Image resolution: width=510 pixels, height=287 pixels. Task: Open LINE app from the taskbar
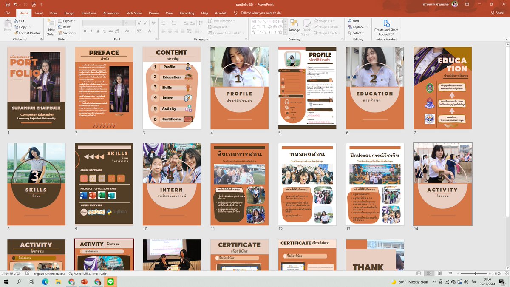click(111, 282)
